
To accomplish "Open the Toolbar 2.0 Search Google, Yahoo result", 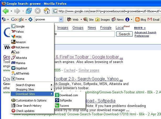I will pyautogui.click(x=88, y=79).
